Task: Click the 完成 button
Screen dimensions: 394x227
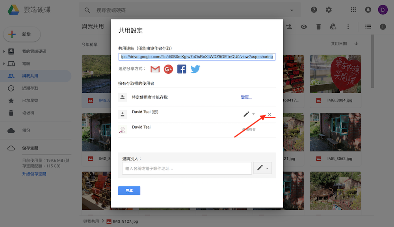Action: coord(129,191)
